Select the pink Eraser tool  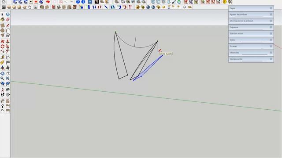pyautogui.click(x=7, y=19)
